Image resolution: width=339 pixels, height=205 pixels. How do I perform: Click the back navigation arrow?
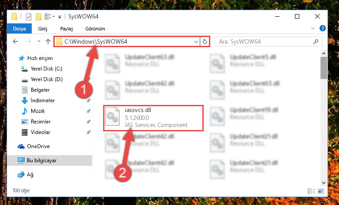tap(15, 41)
